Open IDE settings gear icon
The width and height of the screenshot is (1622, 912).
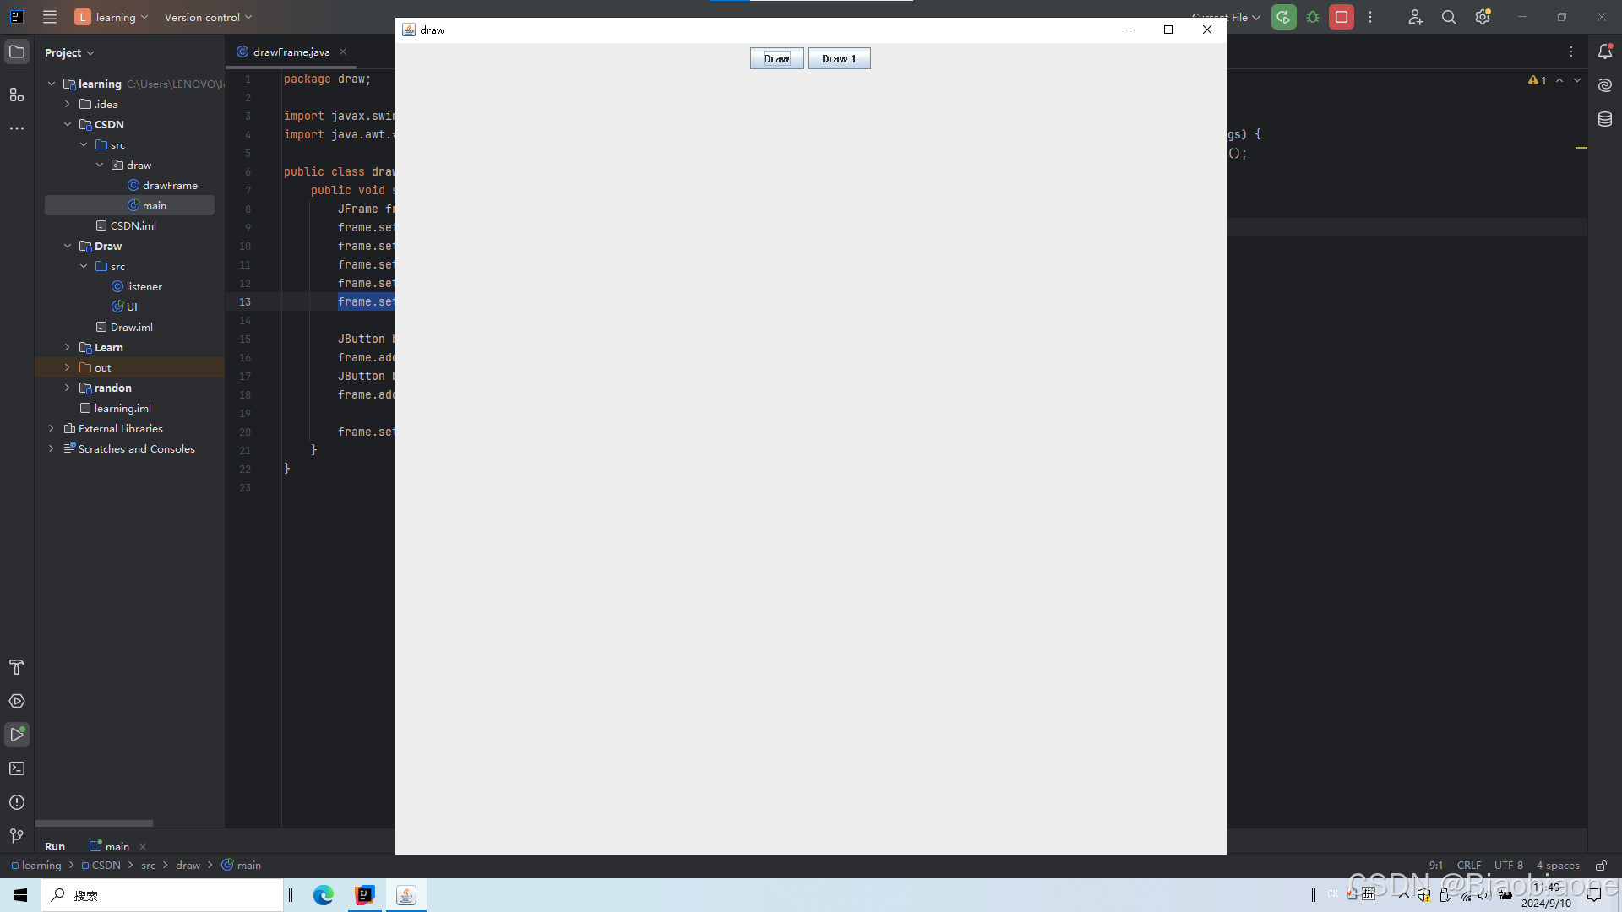[1483, 17]
